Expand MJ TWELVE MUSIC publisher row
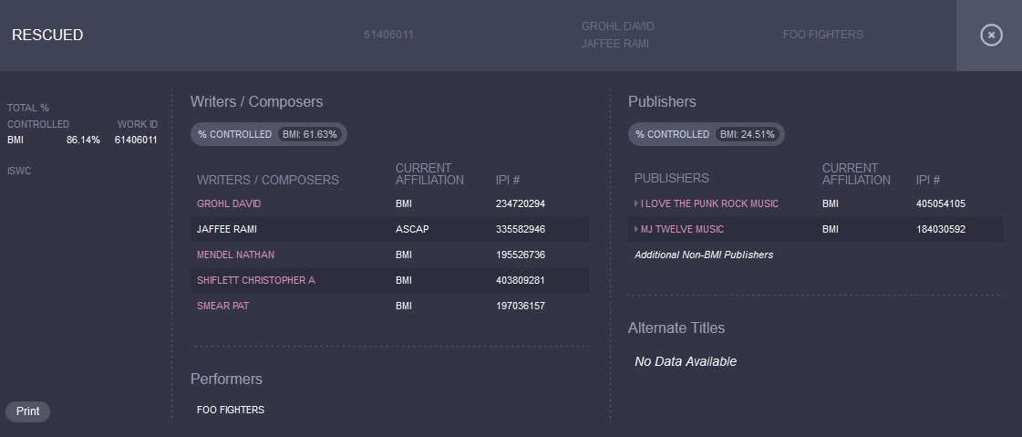 [636, 229]
